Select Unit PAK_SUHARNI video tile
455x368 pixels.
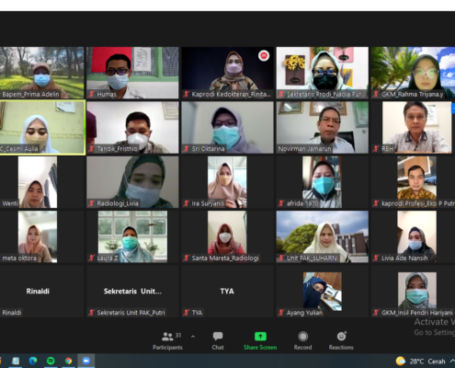tap(323, 236)
